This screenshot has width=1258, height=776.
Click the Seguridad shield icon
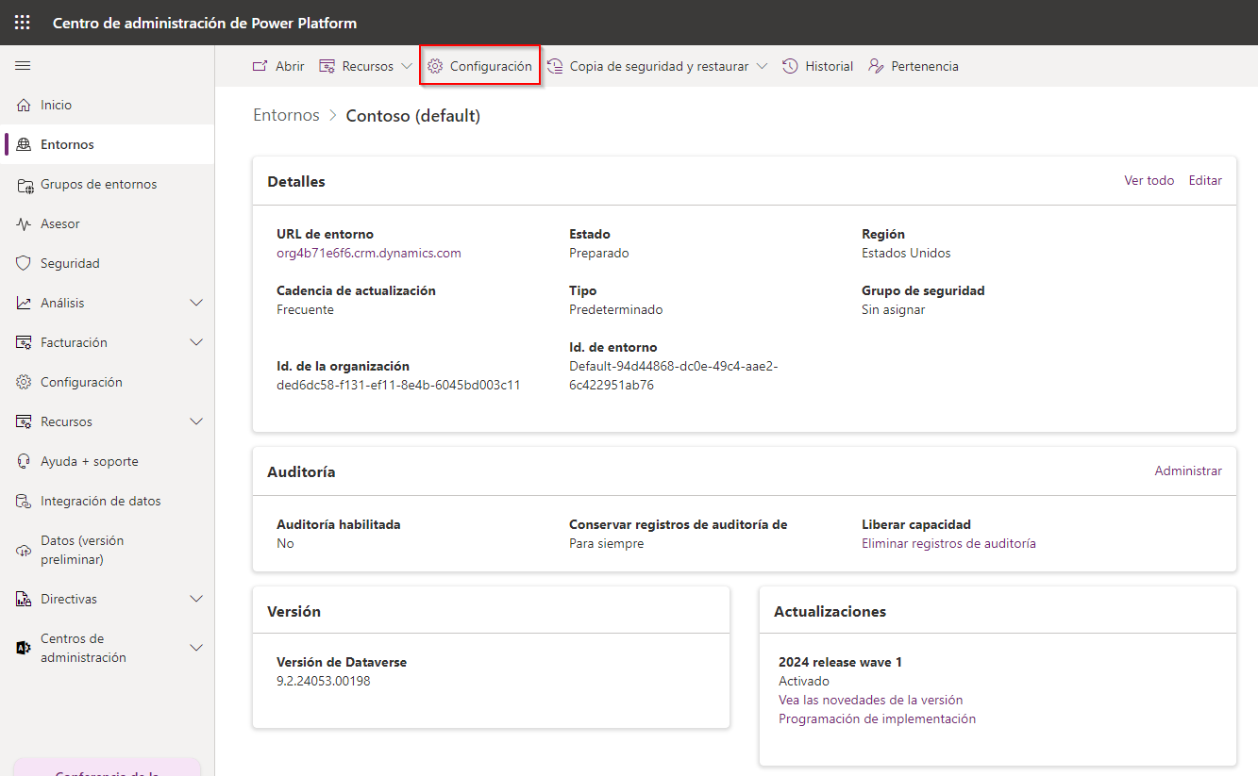24,263
